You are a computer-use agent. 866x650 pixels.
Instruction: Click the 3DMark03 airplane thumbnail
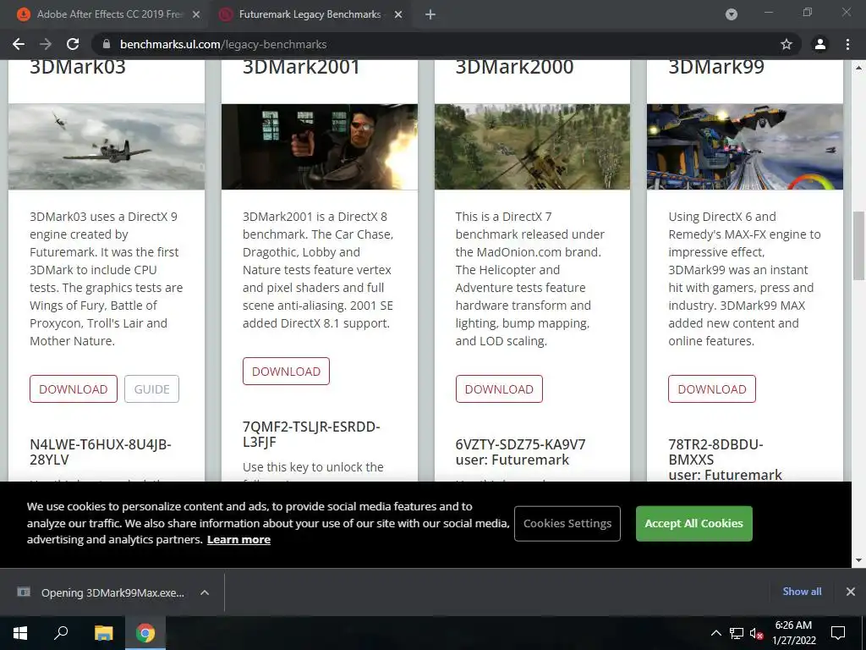pos(107,147)
